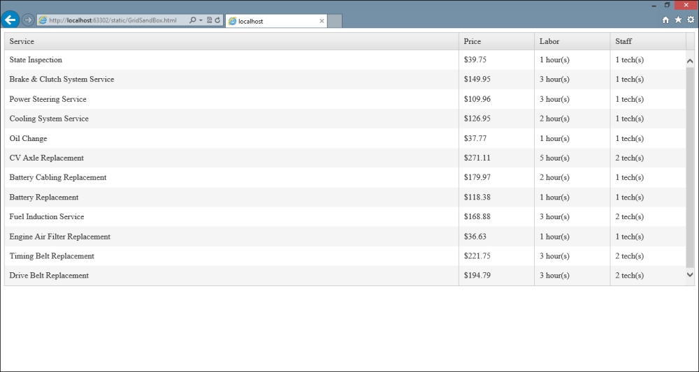699x372 pixels.
Task: Click the grid scrollbar down arrow
Action: click(x=690, y=275)
